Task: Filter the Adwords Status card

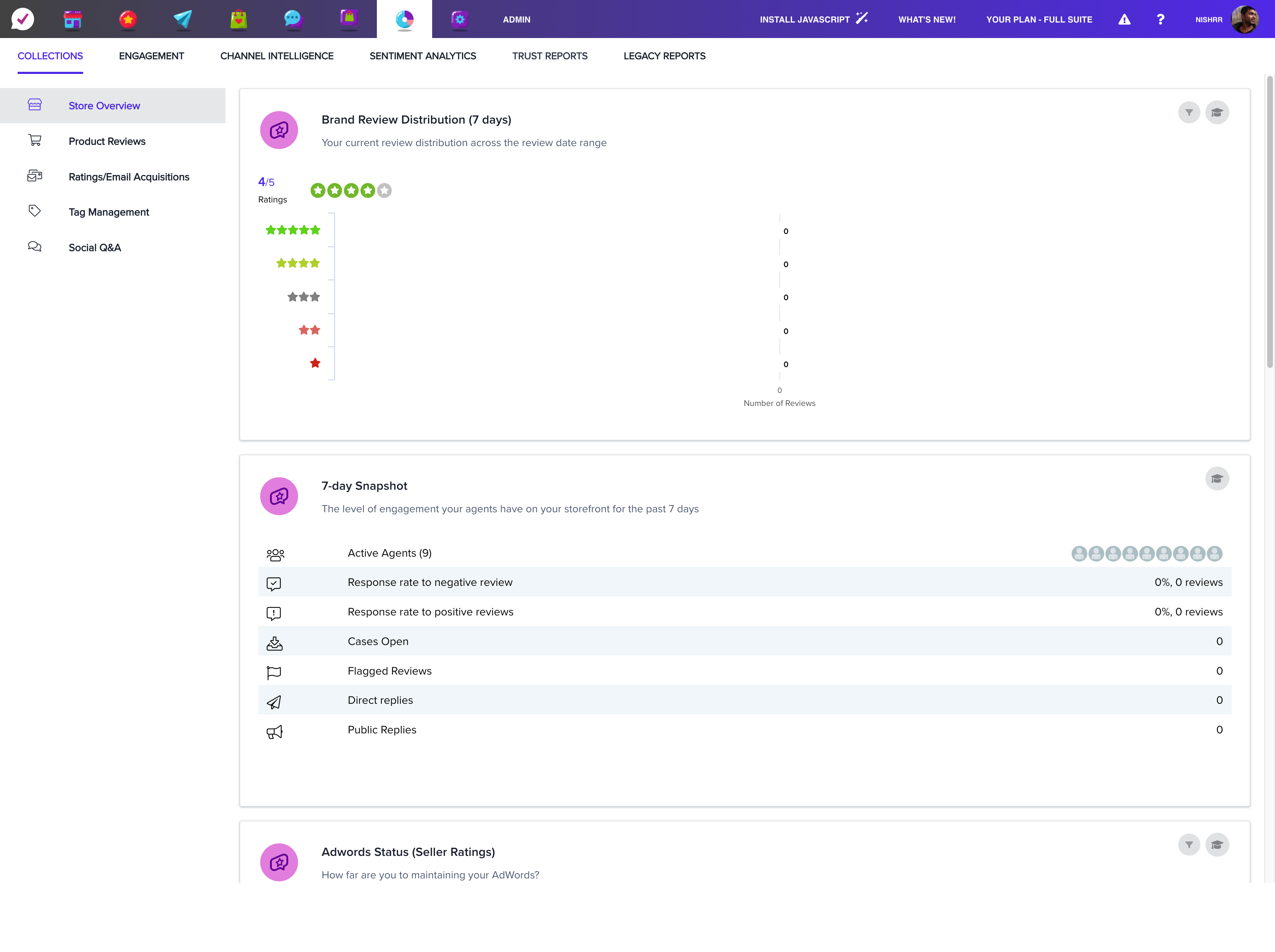Action: tap(1189, 844)
